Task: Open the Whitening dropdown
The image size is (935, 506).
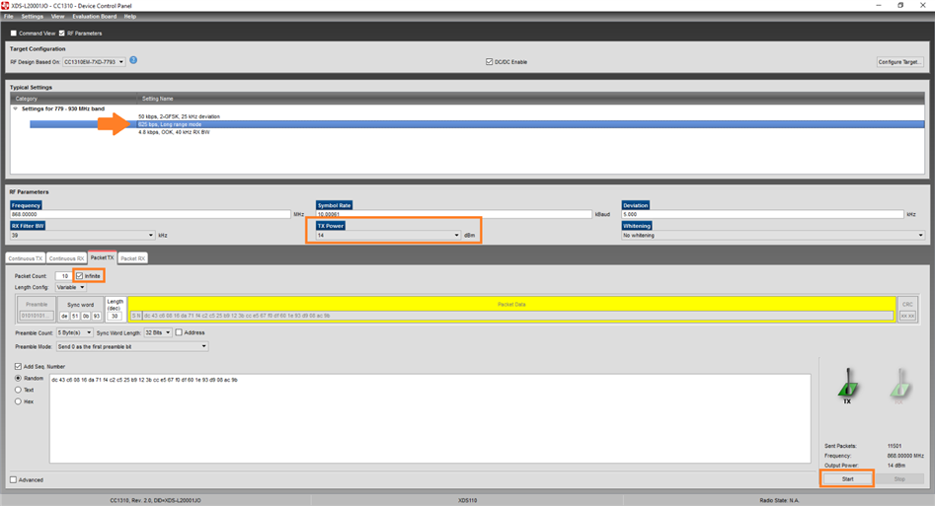Action: 773,236
